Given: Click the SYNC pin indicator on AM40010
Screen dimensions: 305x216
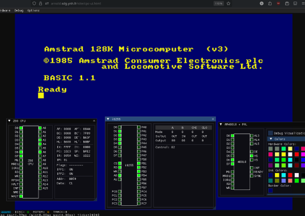Looking at the screenshot, I should point(252,176).
